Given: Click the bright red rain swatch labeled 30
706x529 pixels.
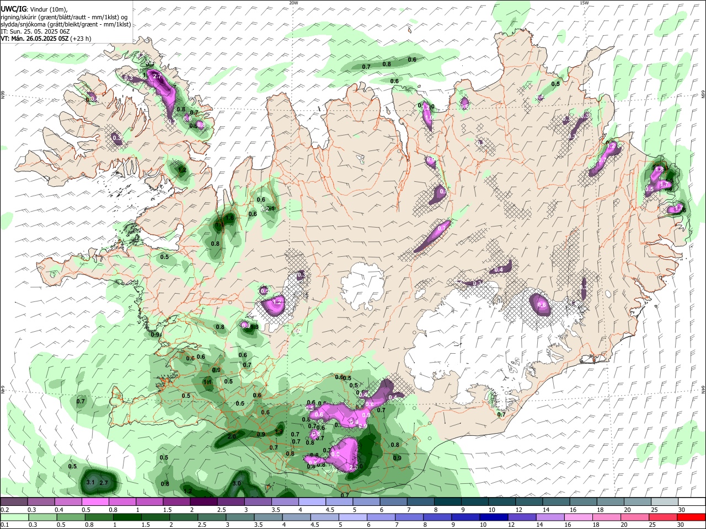Looking at the screenshot, I should [x=691, y=517].
